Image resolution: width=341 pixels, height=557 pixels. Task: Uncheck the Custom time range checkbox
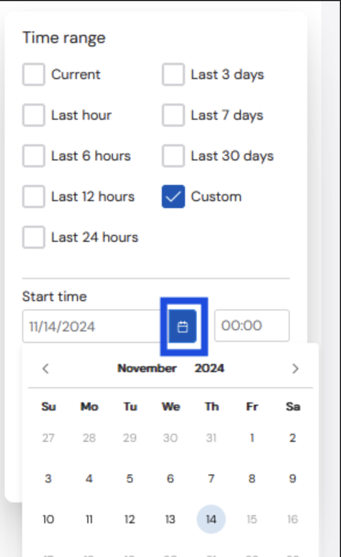pos(173,197)
